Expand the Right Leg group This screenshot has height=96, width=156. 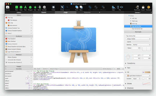[131, 21]
